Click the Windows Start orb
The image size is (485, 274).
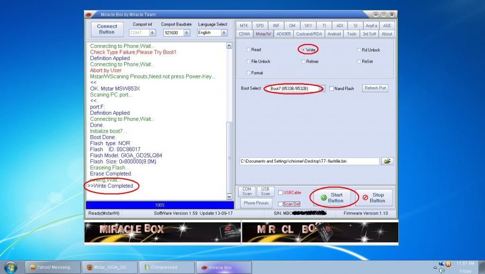(9, 267)
